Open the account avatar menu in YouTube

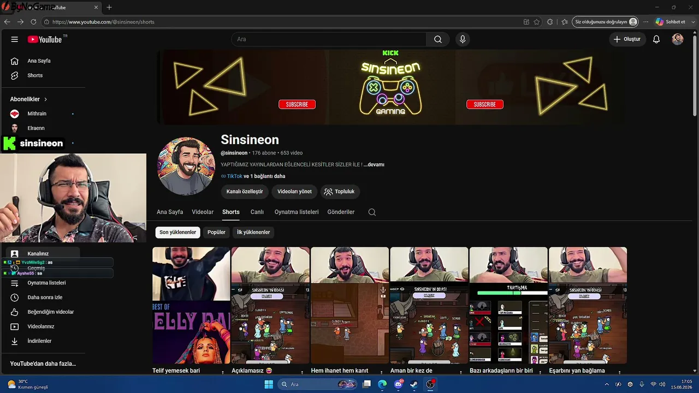[x=678, y=39]
